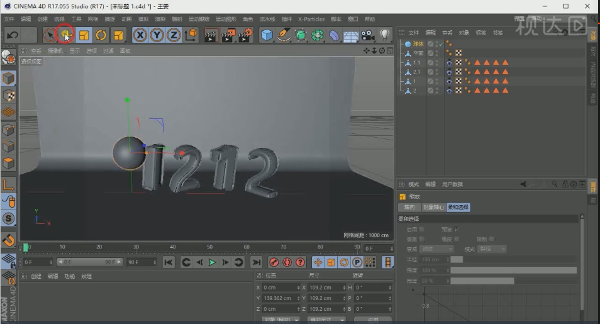Image resolution: width=600 pixels, height=324 pixels.
Task: Open the 窗口 menu
Action: (353, 19)
